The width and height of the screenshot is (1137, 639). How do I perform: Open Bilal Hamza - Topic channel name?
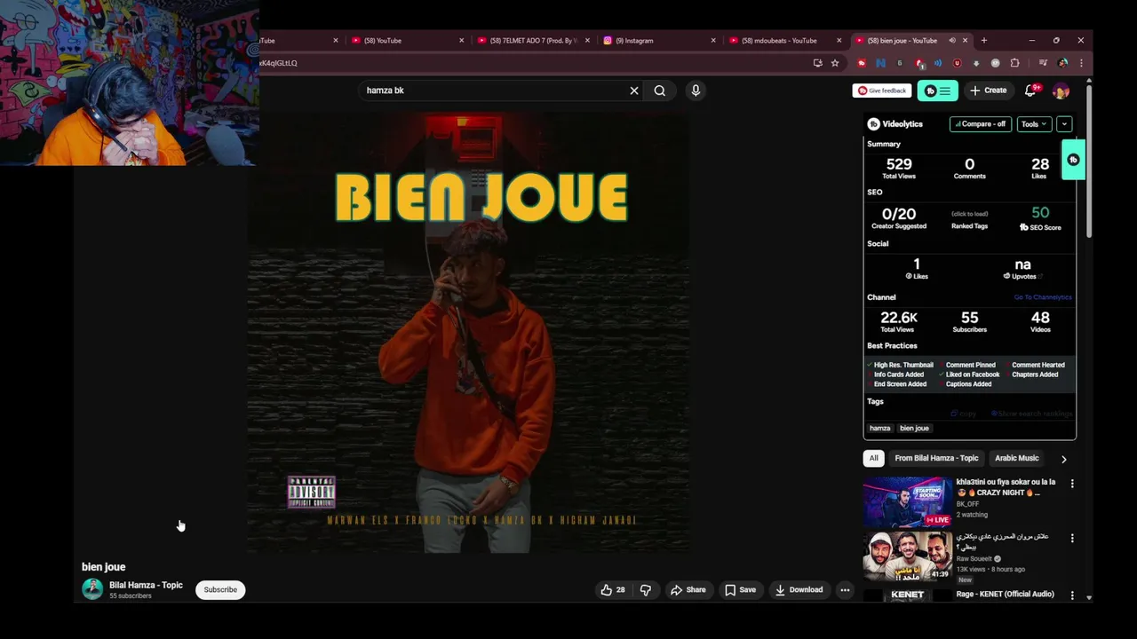[x=146, y=585]
